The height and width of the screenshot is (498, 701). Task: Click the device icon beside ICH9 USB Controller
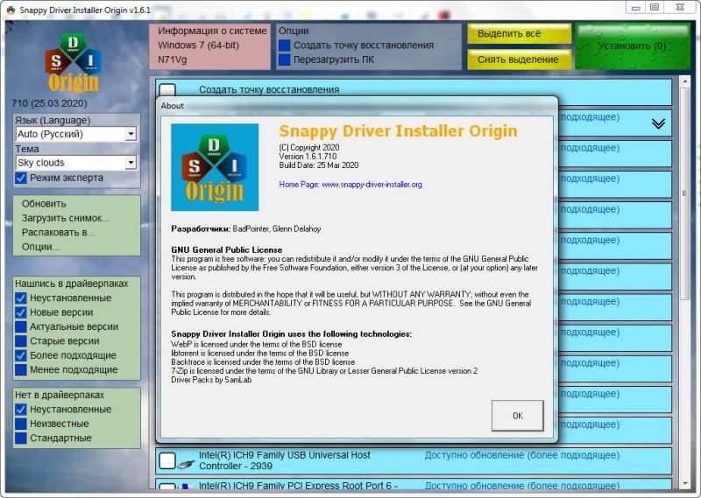click(x=186, y=462)
